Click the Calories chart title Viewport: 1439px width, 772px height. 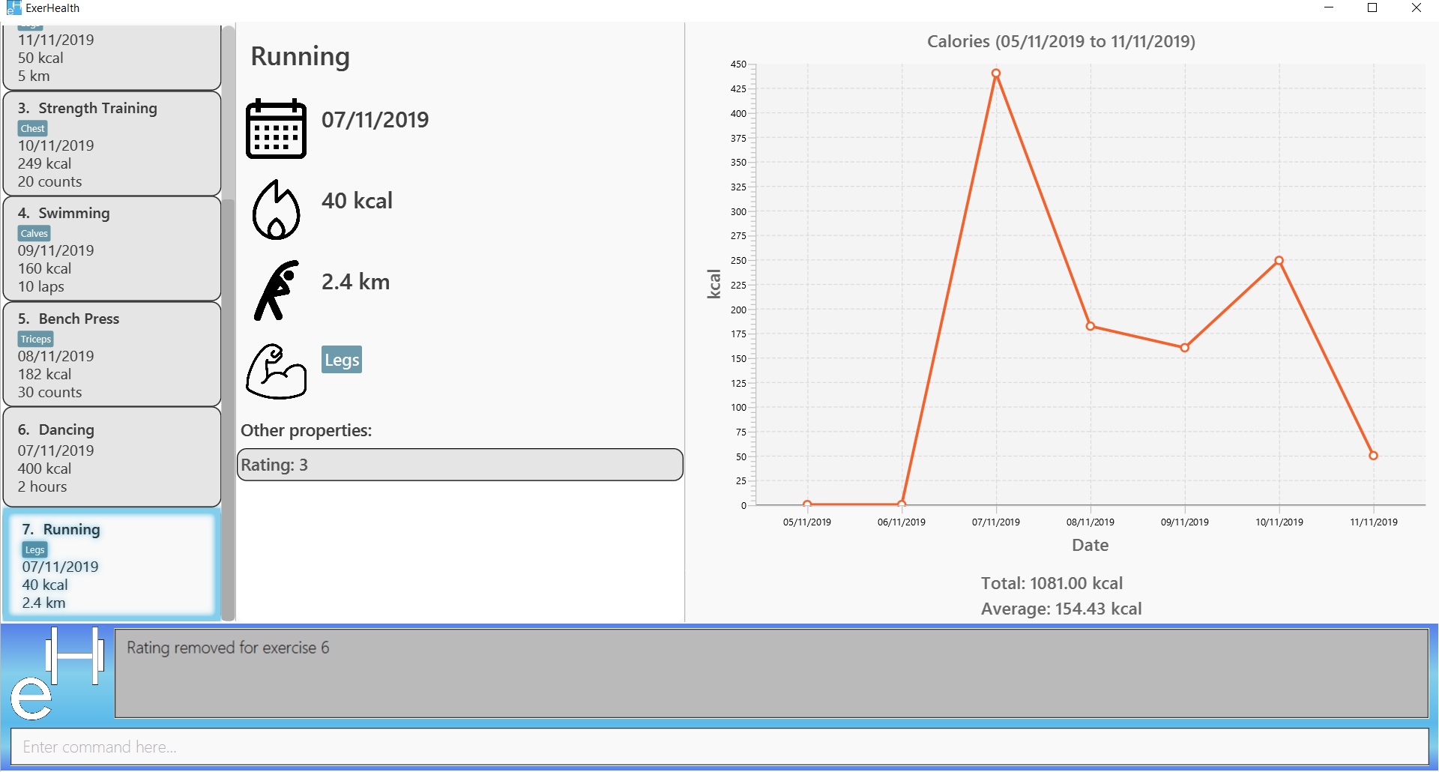(1061, 41)
